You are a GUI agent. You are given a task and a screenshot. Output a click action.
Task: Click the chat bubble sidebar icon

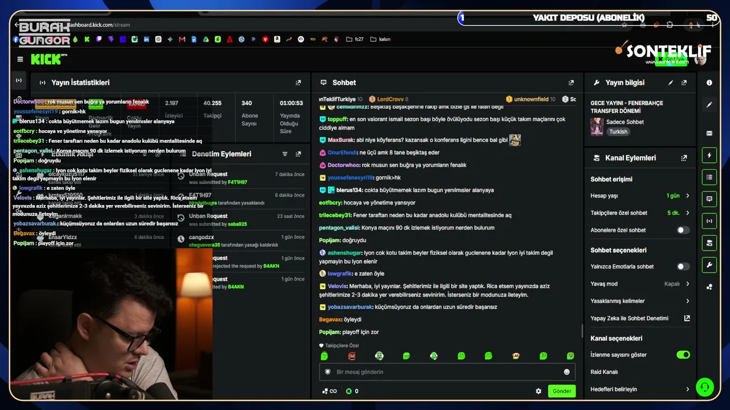point(709,199)
